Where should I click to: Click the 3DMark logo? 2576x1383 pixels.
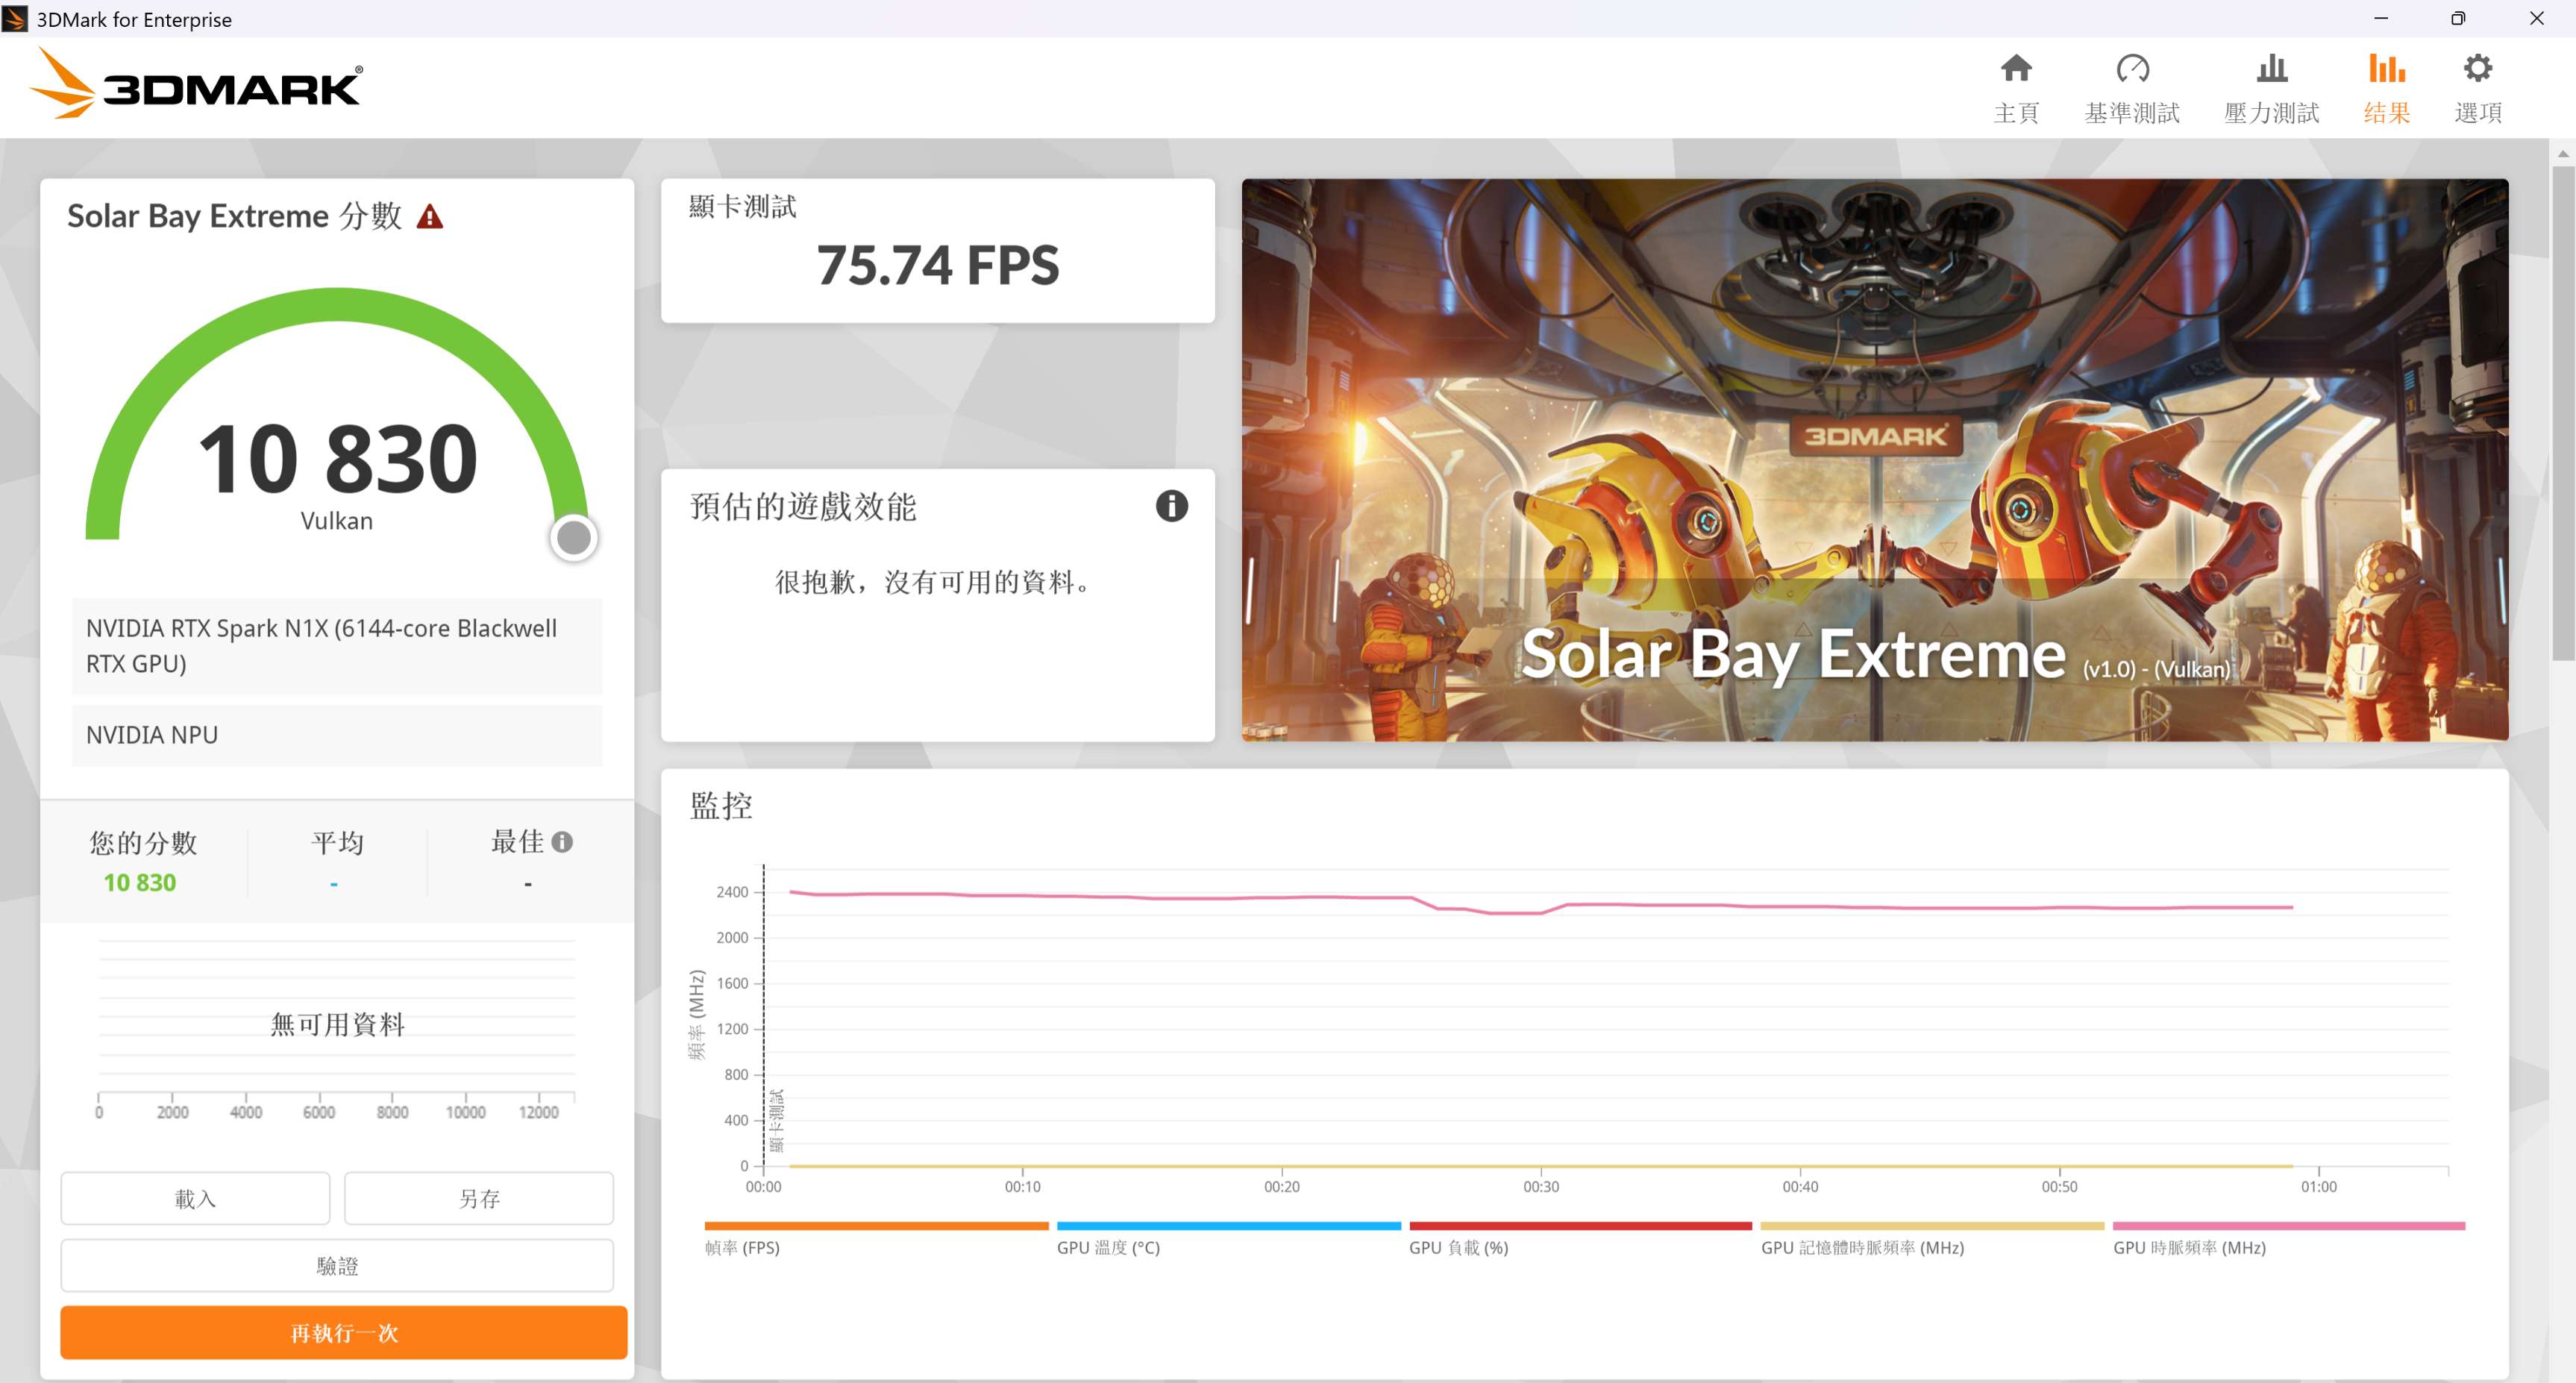pyautogui.click(x=196, y=85)
